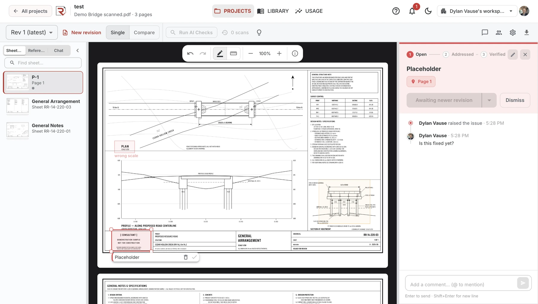Select the Open status step

[417, 54]
